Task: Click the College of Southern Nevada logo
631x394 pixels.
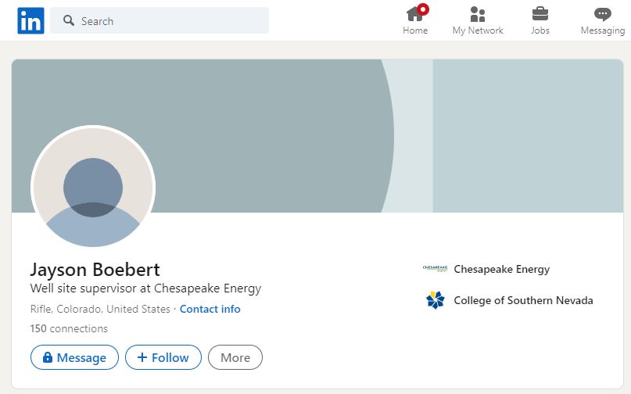Action: [x=435, y=300]
